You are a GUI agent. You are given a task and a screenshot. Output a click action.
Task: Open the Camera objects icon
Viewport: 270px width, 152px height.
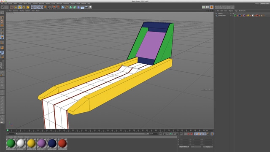coord(86,7)
